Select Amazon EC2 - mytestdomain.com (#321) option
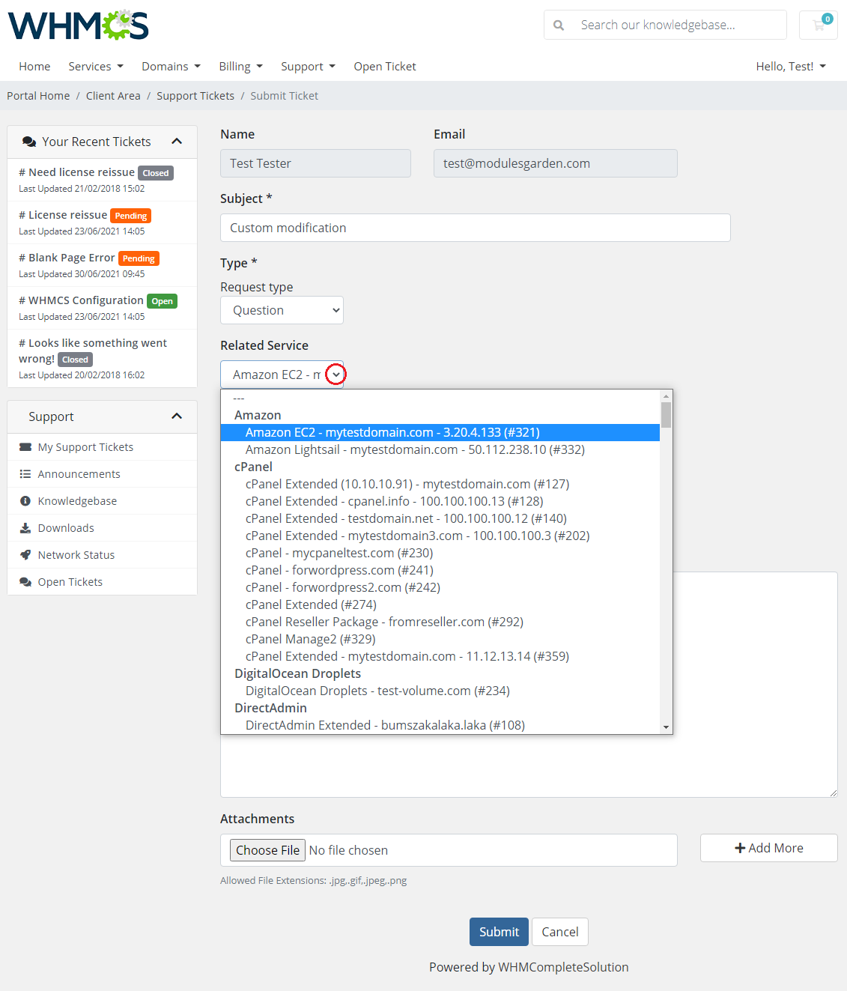Viewport: 847px width, 991px height. (x=440, y=432)
